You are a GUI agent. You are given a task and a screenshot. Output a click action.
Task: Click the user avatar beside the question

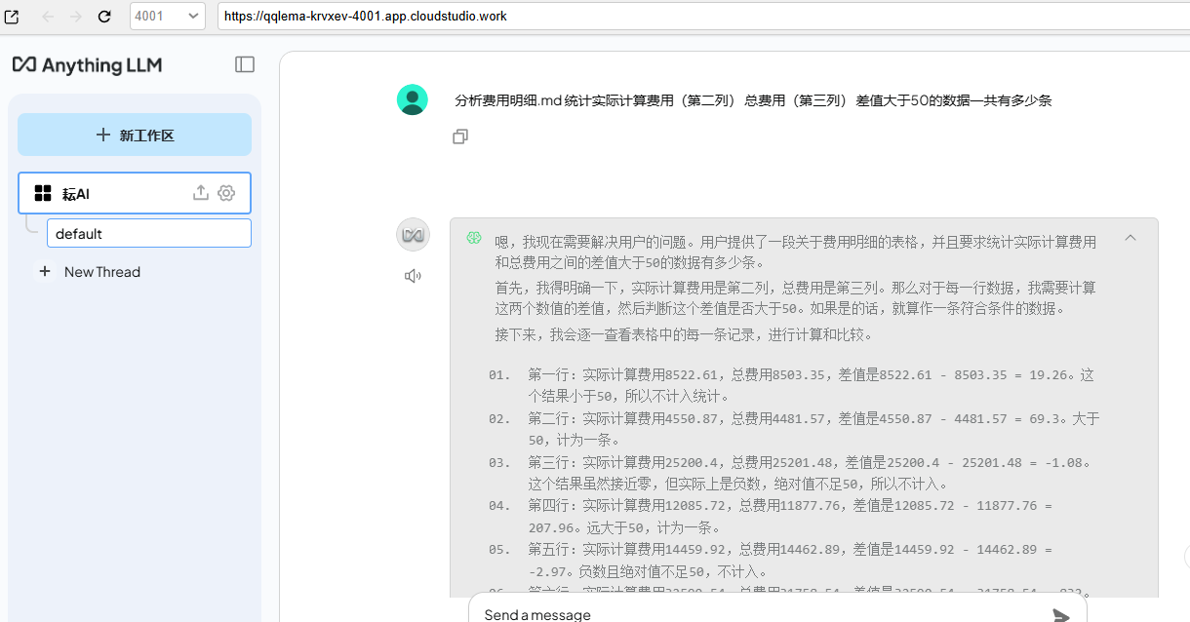click(x=413, y=99)
